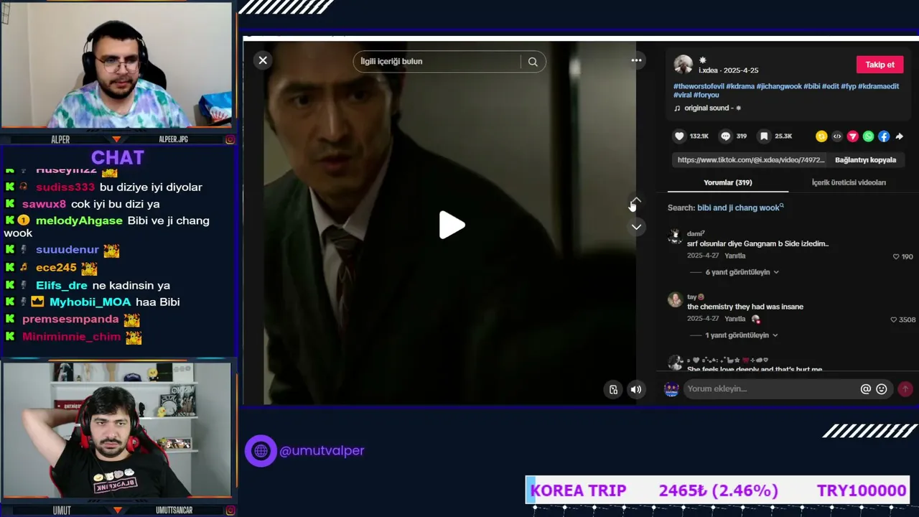Go to the previous video arrow
919x517 pixels.
pos(636,200)
